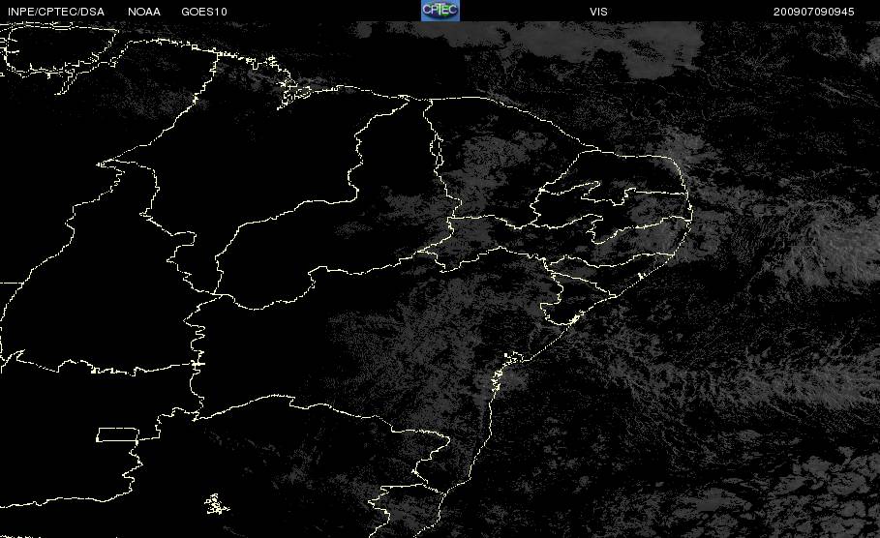Select the INPE/CPTEC/DSA header text
The height and width of the screenshot is (538, 880).
click(56, 12)
